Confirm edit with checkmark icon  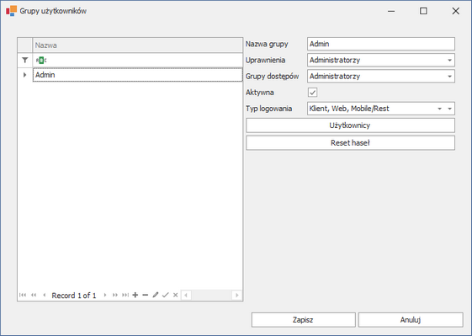(x=165, y=295)
